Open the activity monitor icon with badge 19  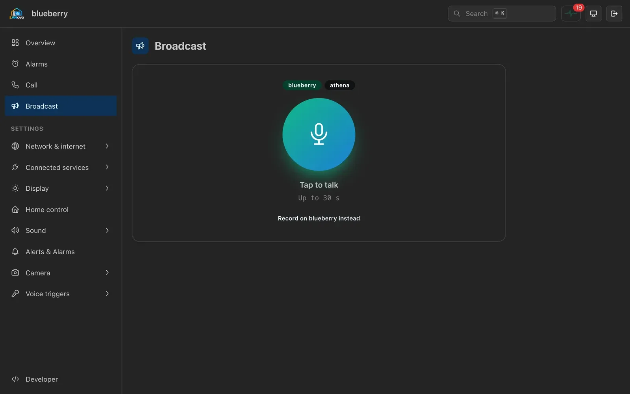click(571, 13)
